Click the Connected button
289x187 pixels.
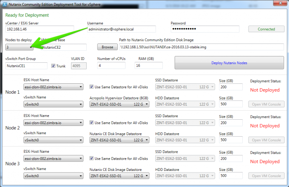tap(266, 29)
